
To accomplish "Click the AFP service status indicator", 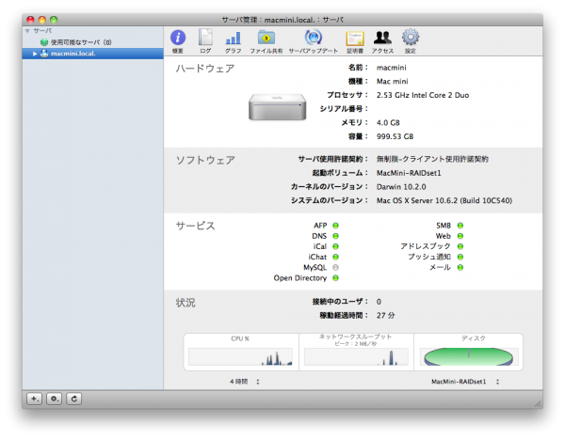I will click(335, 226).
